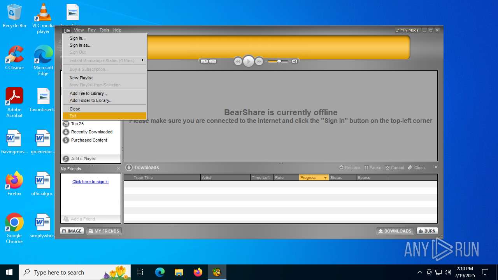This screenshot has height=280, width=498.
Task: Select Add Folder to Library...
Action: click(104, 100)
